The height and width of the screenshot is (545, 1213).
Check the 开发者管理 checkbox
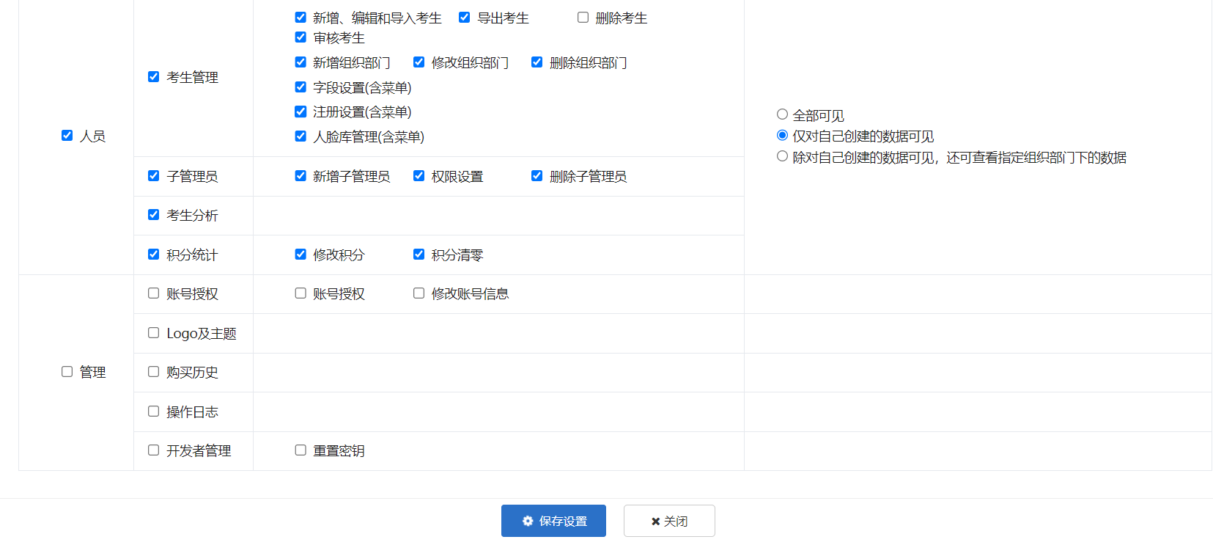click(153, 450)
